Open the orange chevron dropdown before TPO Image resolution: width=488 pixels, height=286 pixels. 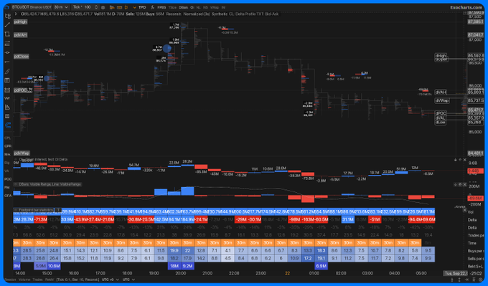134,7
